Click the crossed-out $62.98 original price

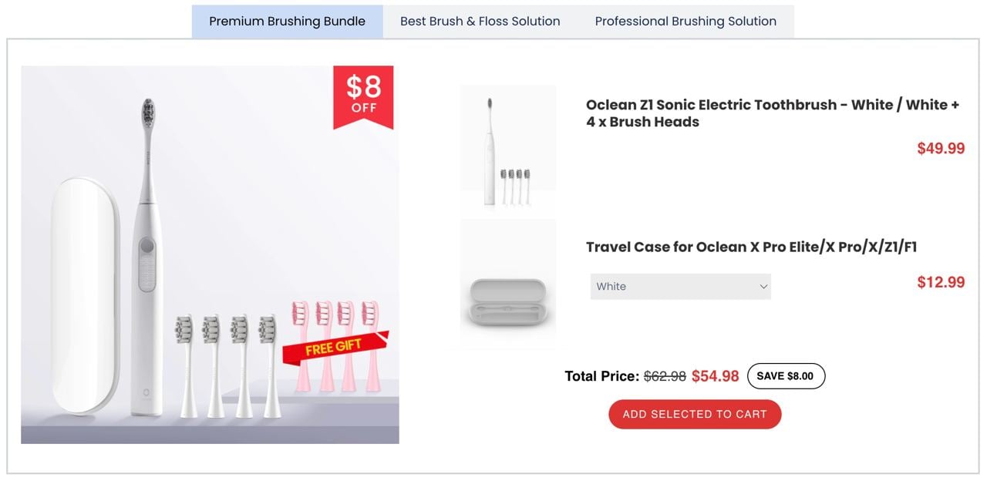665,376
